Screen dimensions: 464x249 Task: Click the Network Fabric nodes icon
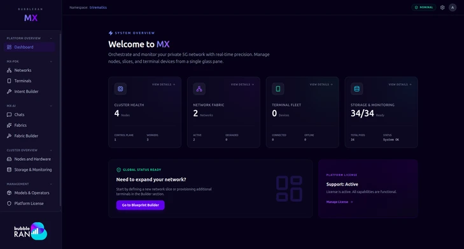pos(199,89)
